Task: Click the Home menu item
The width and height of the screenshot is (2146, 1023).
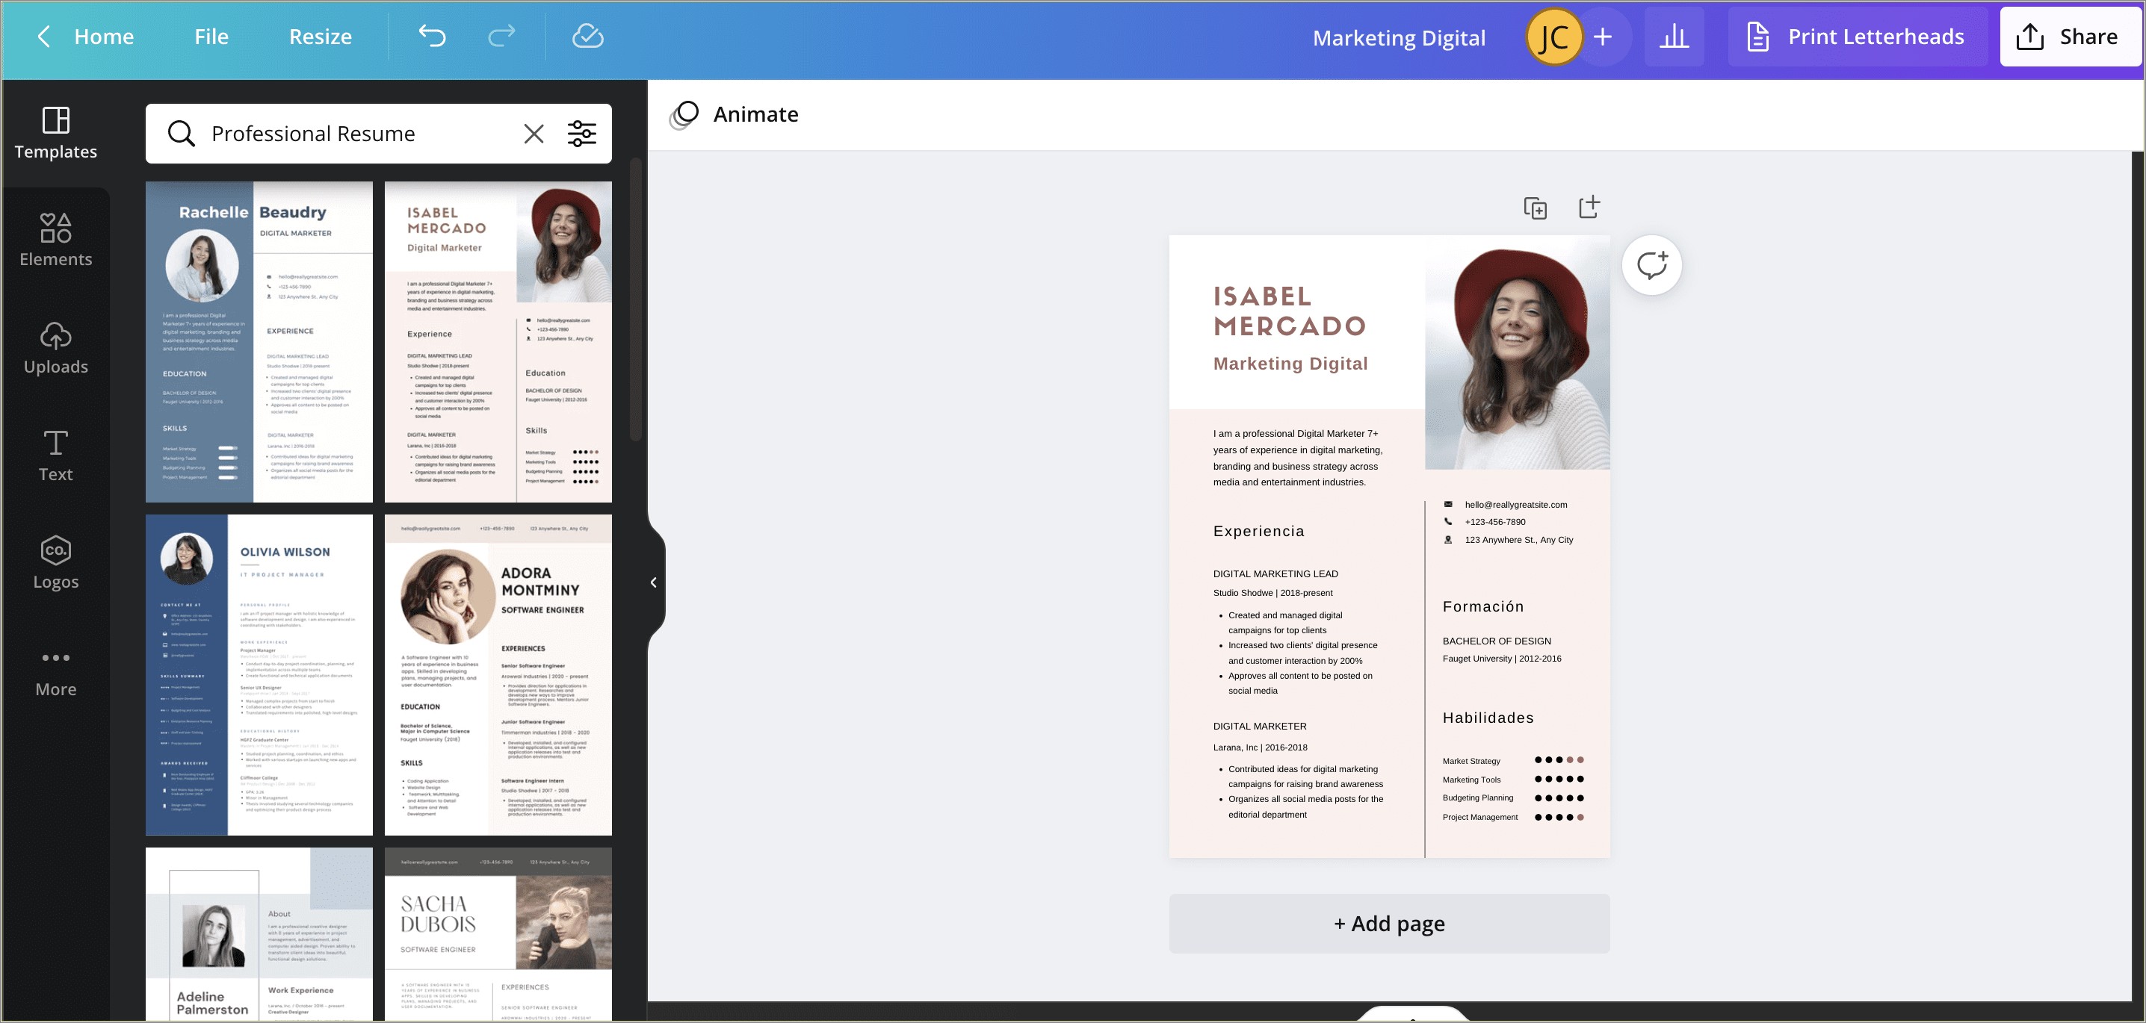Action: (x=102, y=36)
